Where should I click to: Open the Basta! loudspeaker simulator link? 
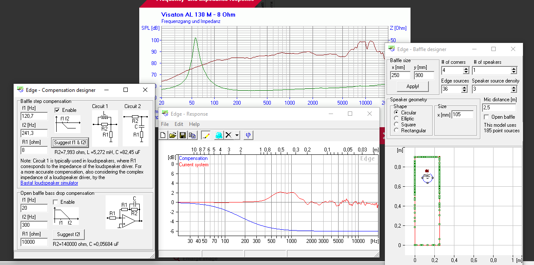[49, 183]
